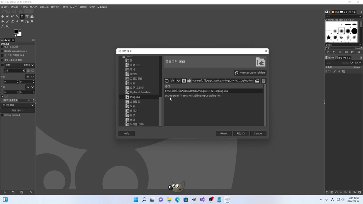The image size is (363, 204).
Task: Open the 편집(E) menu
Action: [x=14, y=7]
